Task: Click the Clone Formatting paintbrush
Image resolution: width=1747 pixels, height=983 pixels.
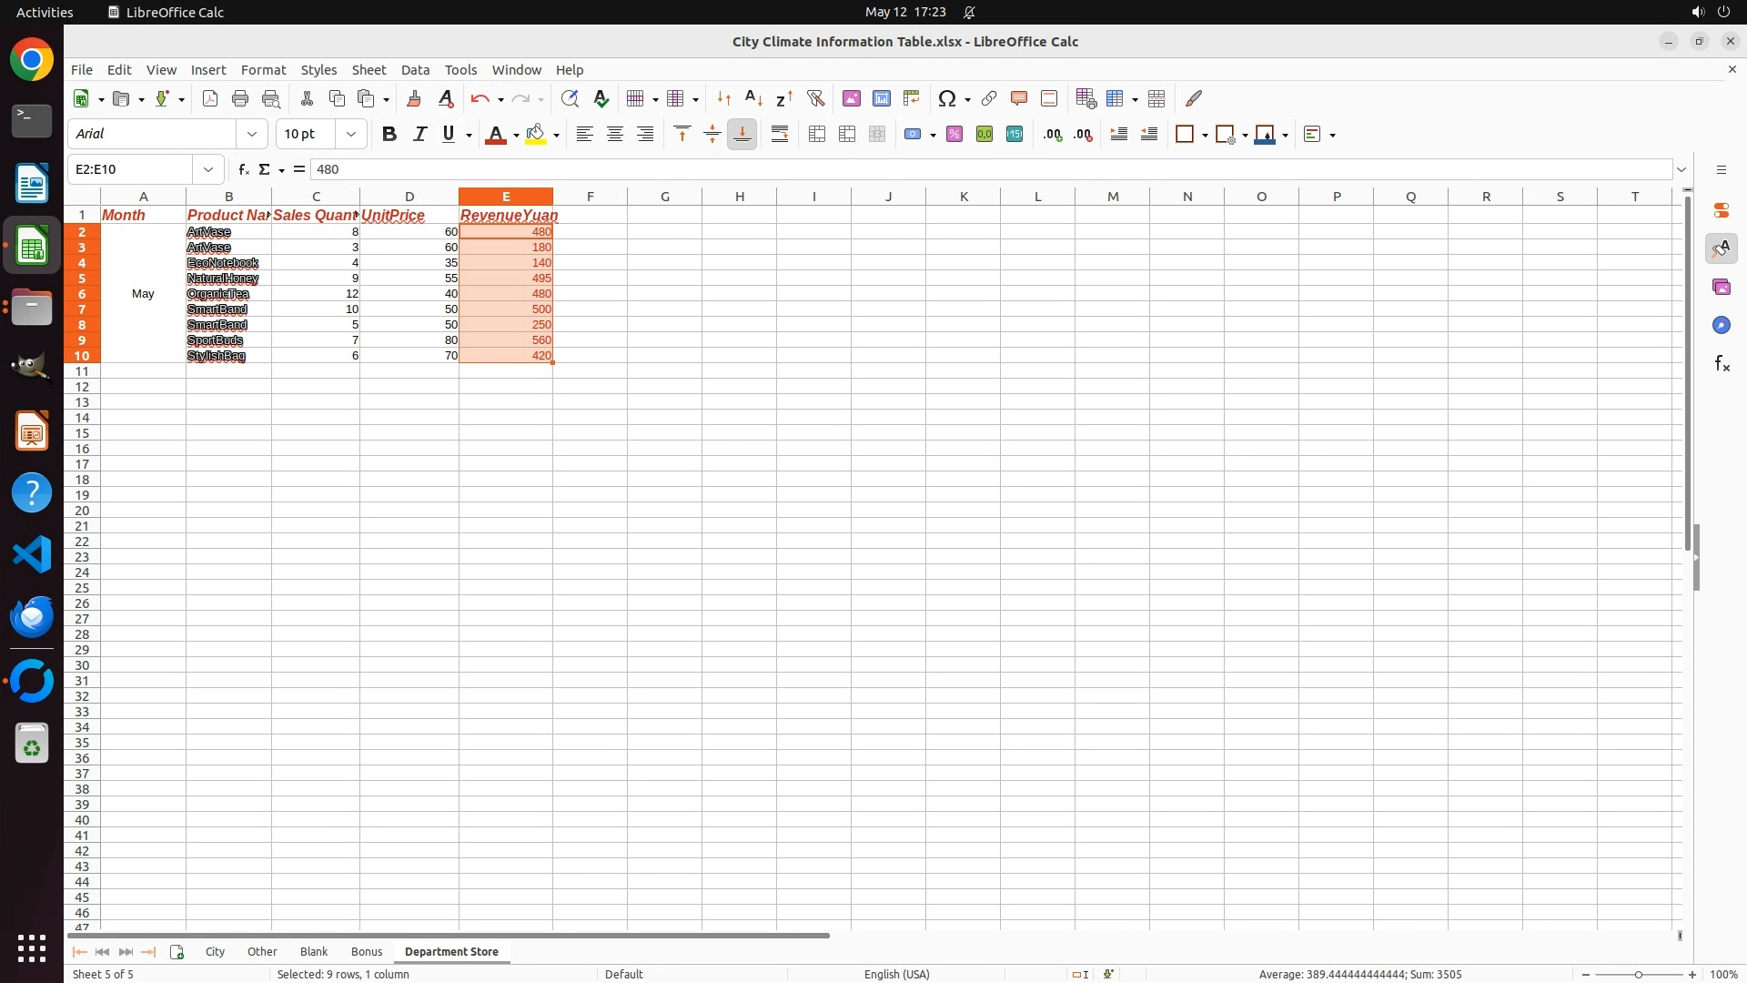Action: tap(414, 98)
